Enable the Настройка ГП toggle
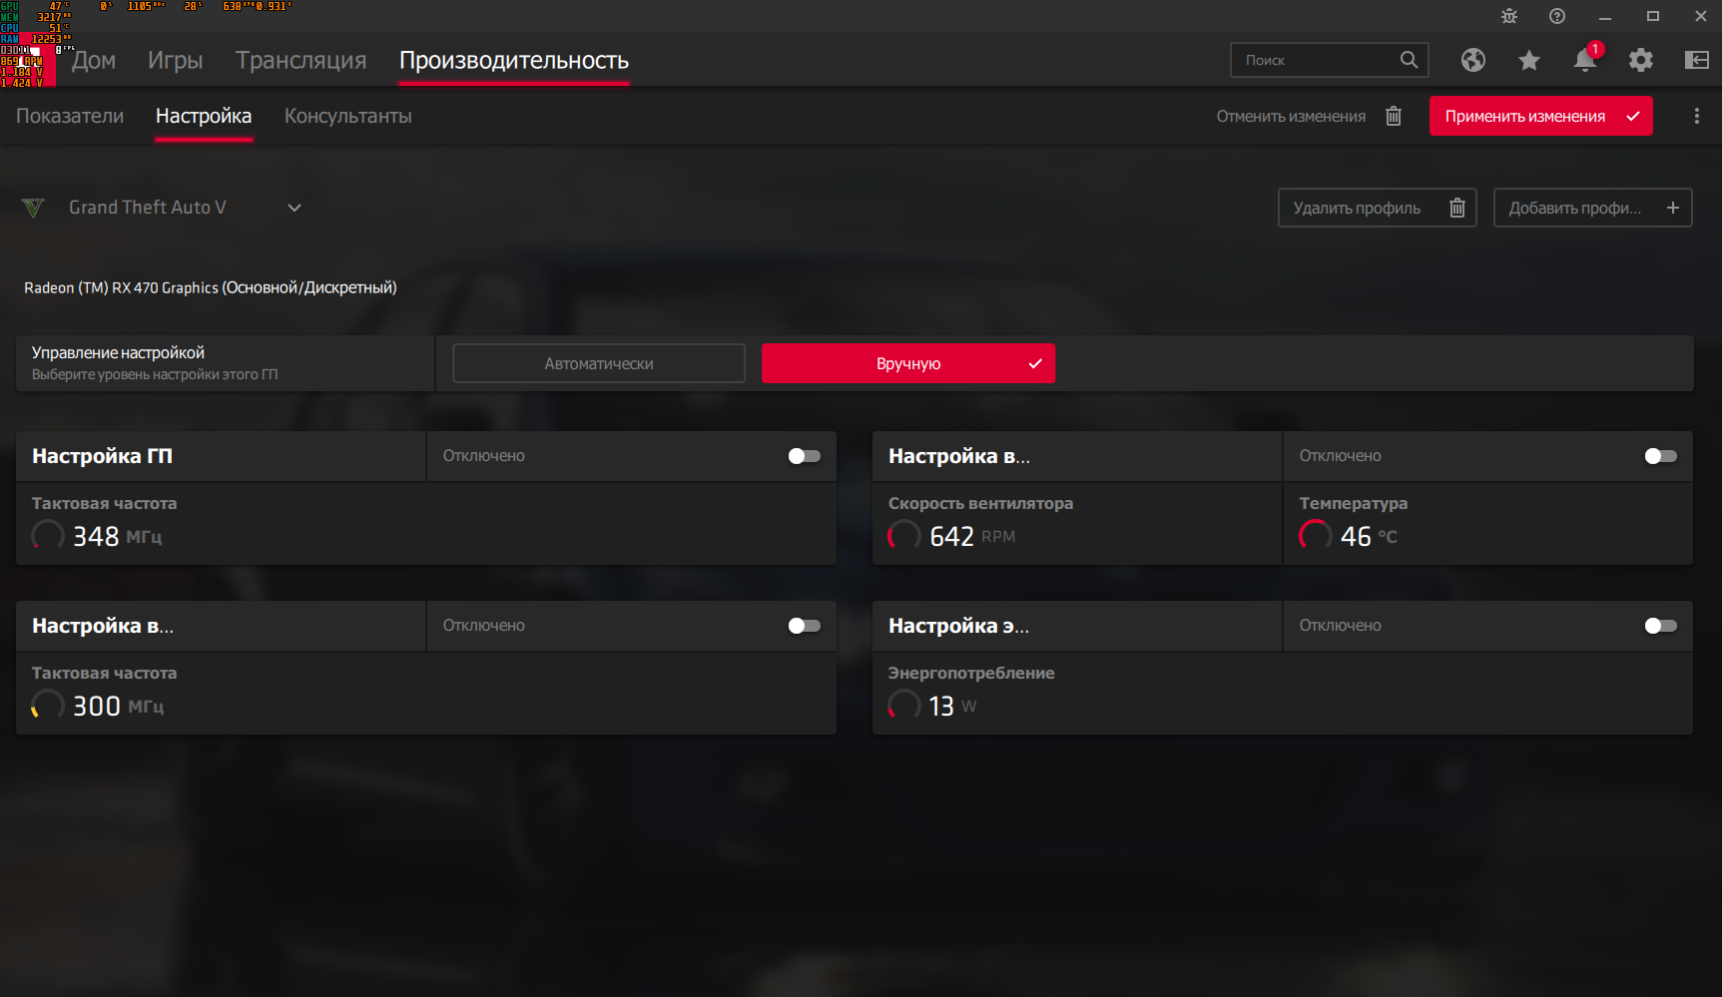The image size is (1722, 997). tap(805, 456)
